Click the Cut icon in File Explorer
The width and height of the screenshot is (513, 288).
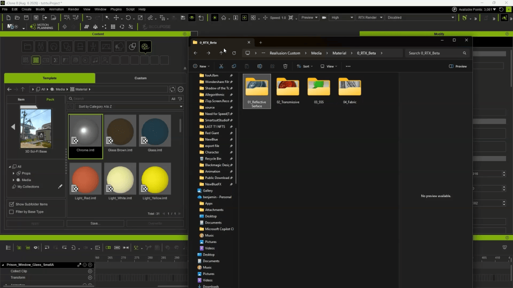pos(221,66)
